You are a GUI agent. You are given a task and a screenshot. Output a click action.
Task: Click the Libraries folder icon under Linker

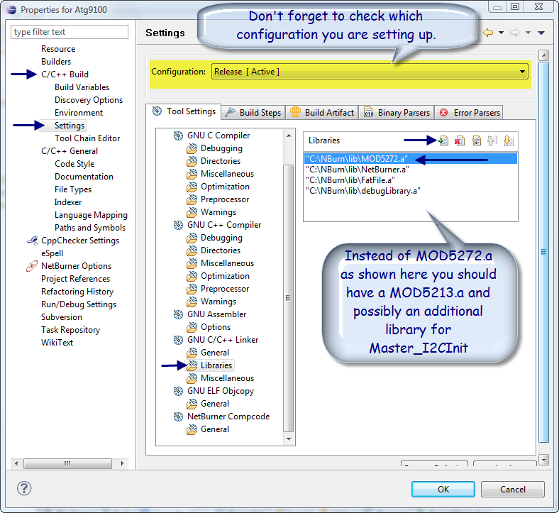[192, 365]
